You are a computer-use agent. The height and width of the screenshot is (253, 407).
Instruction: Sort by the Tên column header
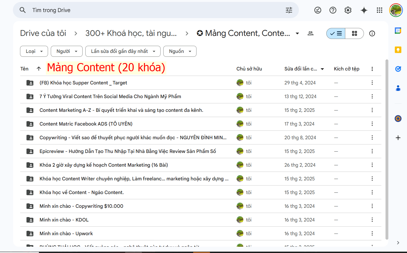coord(24,69)
